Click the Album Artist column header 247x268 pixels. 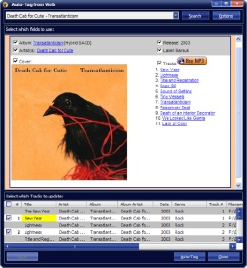(136, 204)
